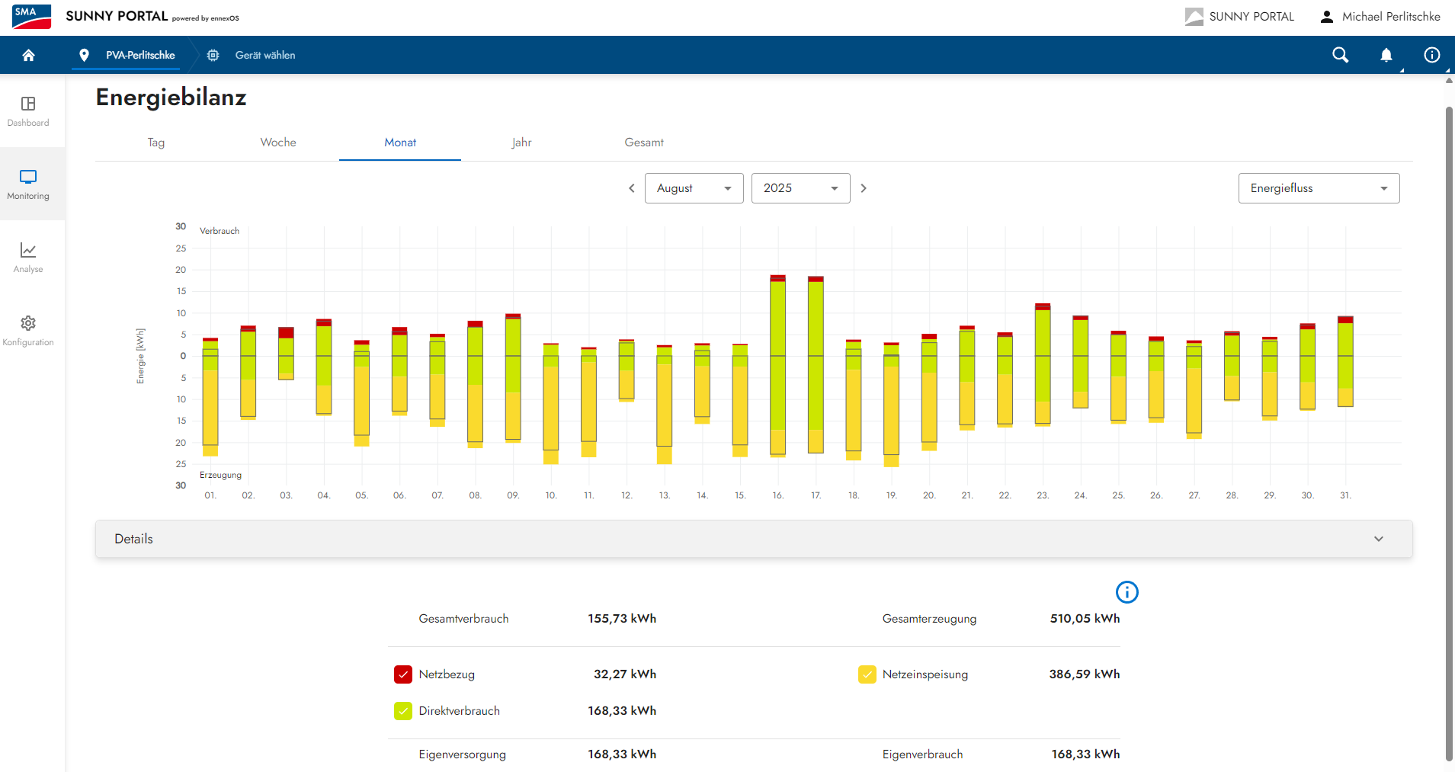
Task: Switch to the Woche tab
Action: 278,143
